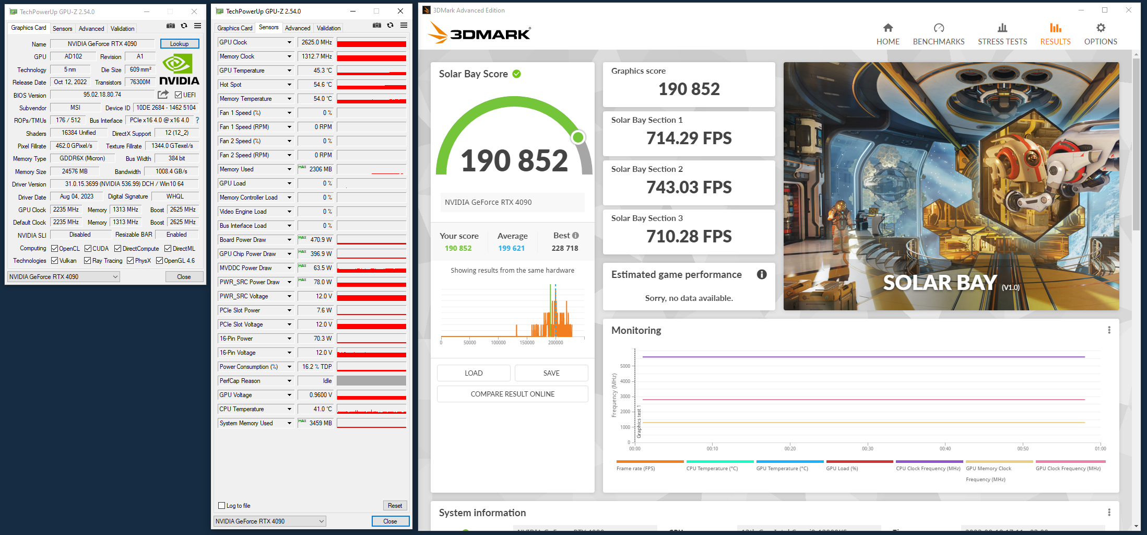Switch to Validation tab in the Sensors window
The width and height of the screenshot is (1147, 535).
click(x=328, y=28)
